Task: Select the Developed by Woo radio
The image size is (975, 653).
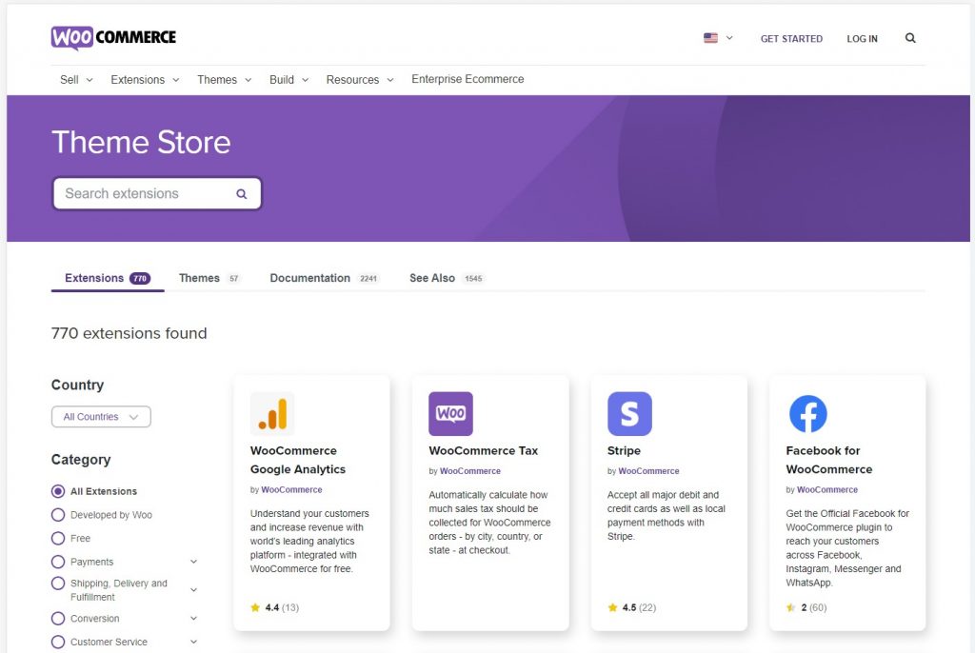Action: [x=58, y=515]
